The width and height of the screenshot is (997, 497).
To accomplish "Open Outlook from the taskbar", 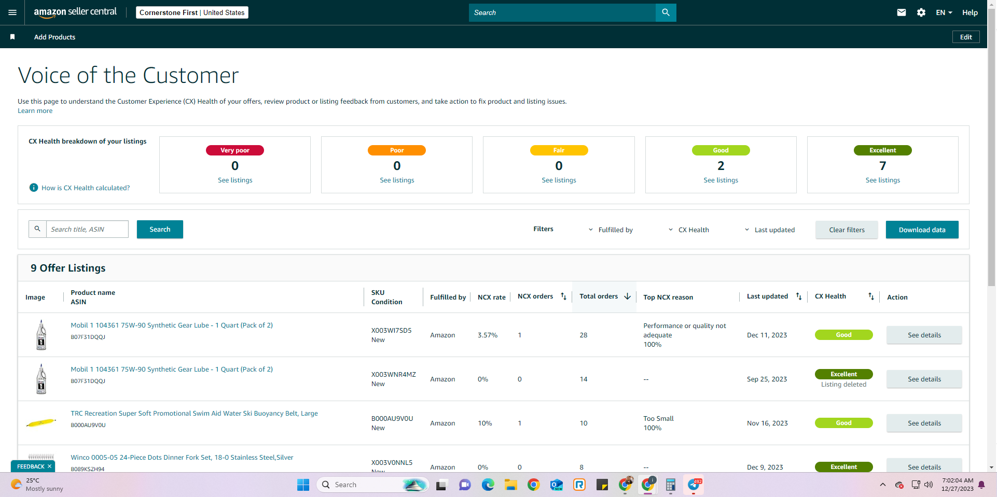I will [x=557, y=485].
